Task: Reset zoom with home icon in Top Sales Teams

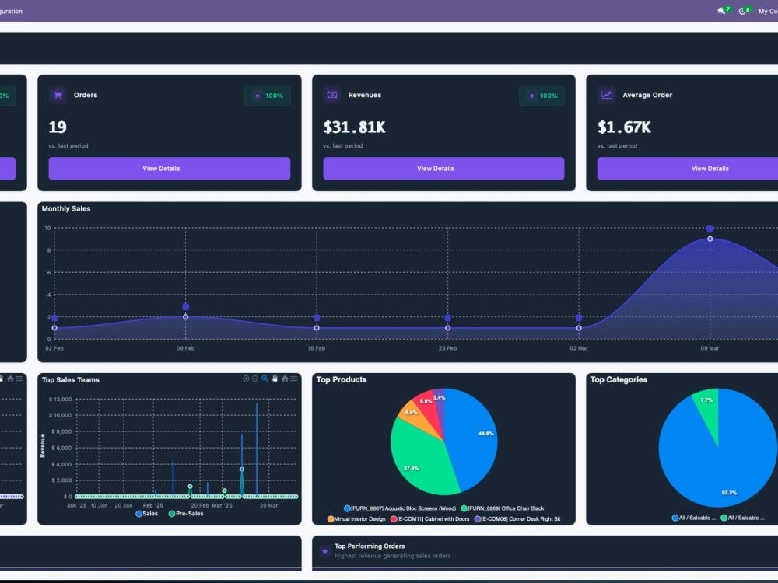Action: pos(285,379)
